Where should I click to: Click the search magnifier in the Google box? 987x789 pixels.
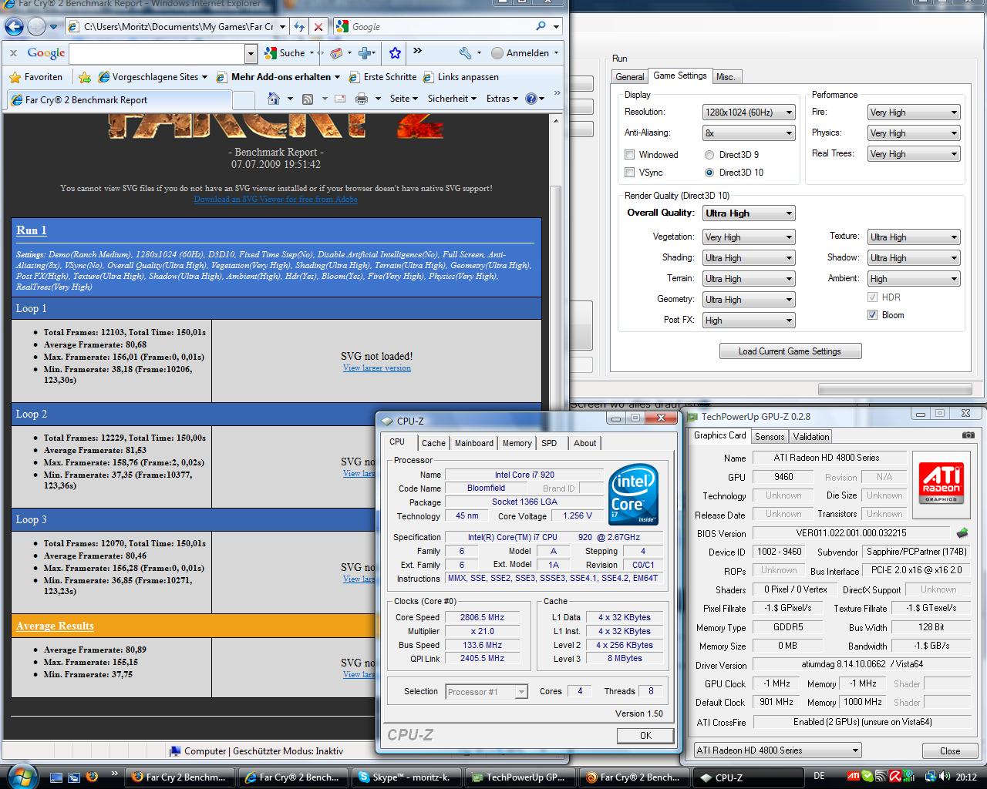click(541, 26)
